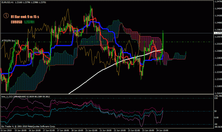Select the 'H1 Bar end: 9 m 15 s' countdown label
Screen dimensions: 222x132
tap(25, 17)
